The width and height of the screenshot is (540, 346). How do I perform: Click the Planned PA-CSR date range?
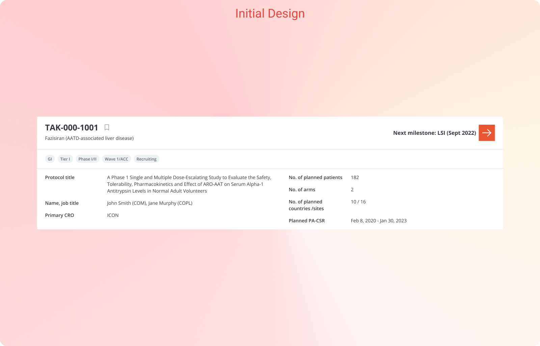[x=378, y=221]
